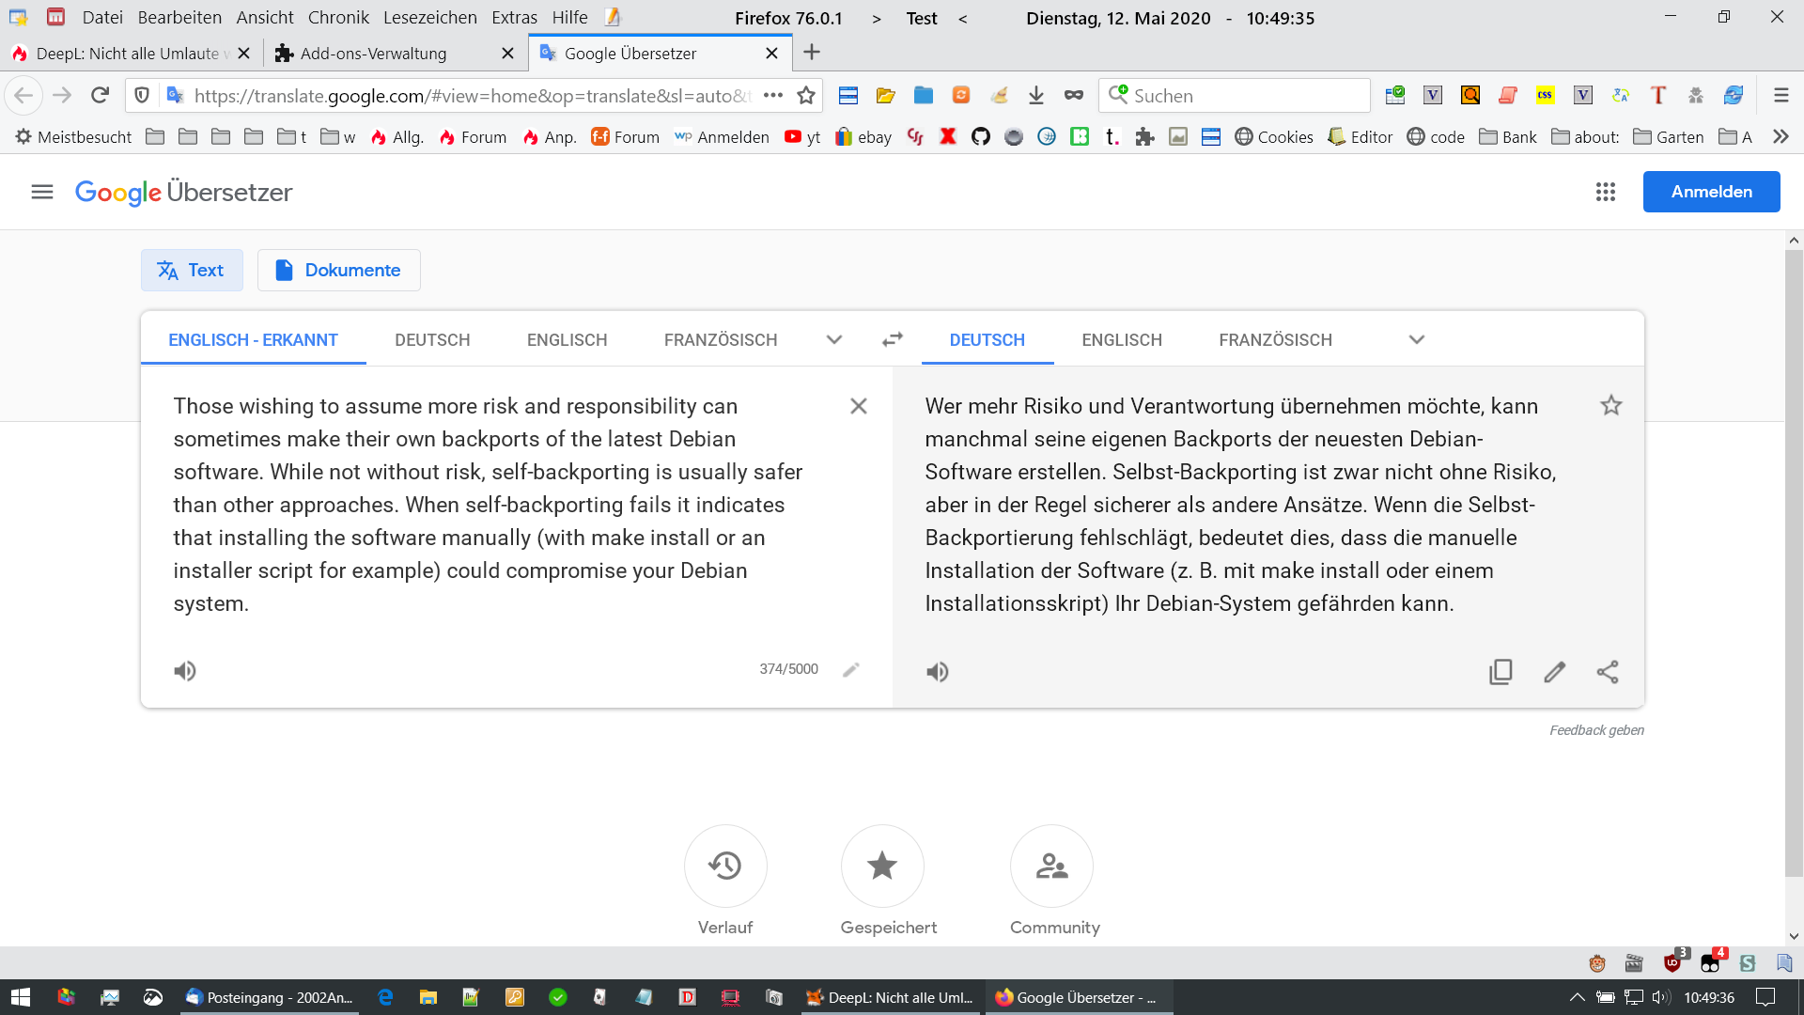Viewport: 1804px width, 1015px height.
Task: Open main hamburger menu of Übersetzer
Action: [x=42, y=192]
